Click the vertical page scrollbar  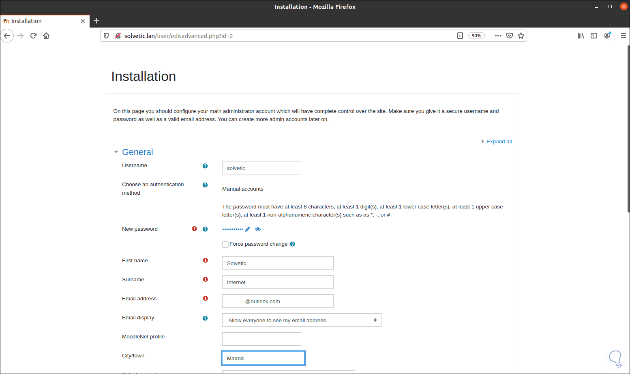tap(628, 130)
